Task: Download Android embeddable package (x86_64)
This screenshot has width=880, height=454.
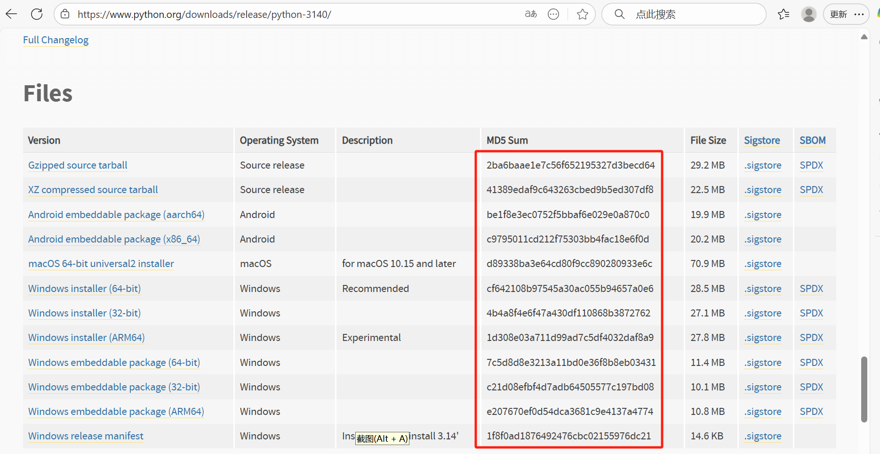Action: pos(114,239)
